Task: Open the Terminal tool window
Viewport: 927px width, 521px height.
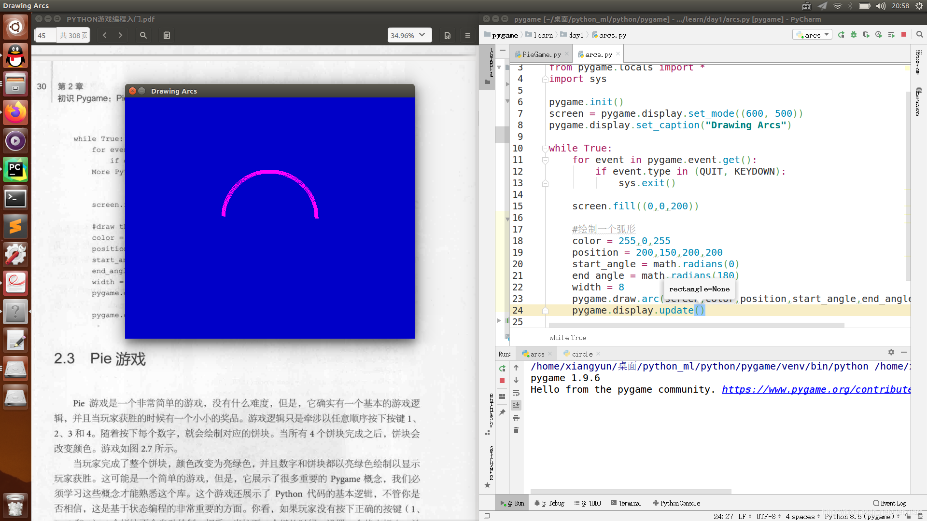Action: point(626,503)
